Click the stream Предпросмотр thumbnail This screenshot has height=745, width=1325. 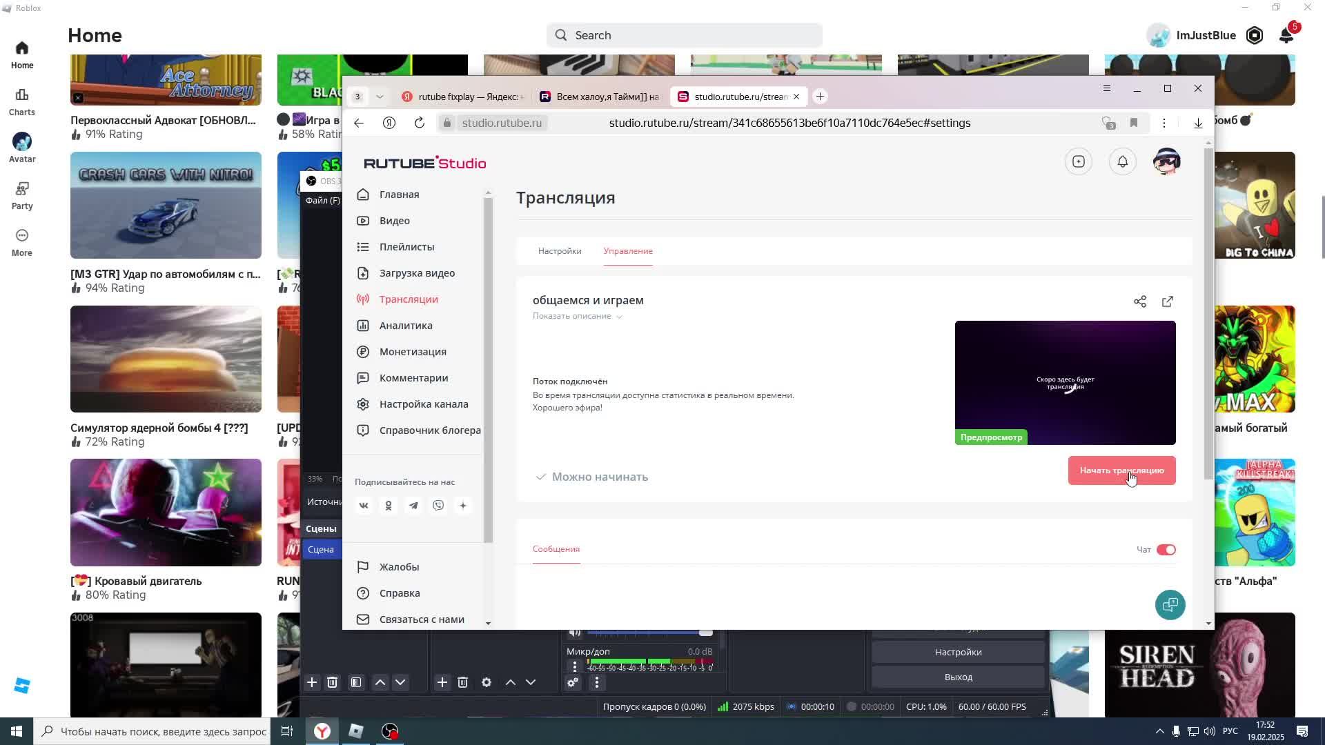1065,383
